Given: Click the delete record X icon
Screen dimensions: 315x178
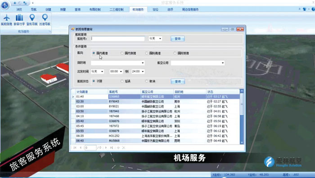Looking at the screenshot, I should pos(124,148).
